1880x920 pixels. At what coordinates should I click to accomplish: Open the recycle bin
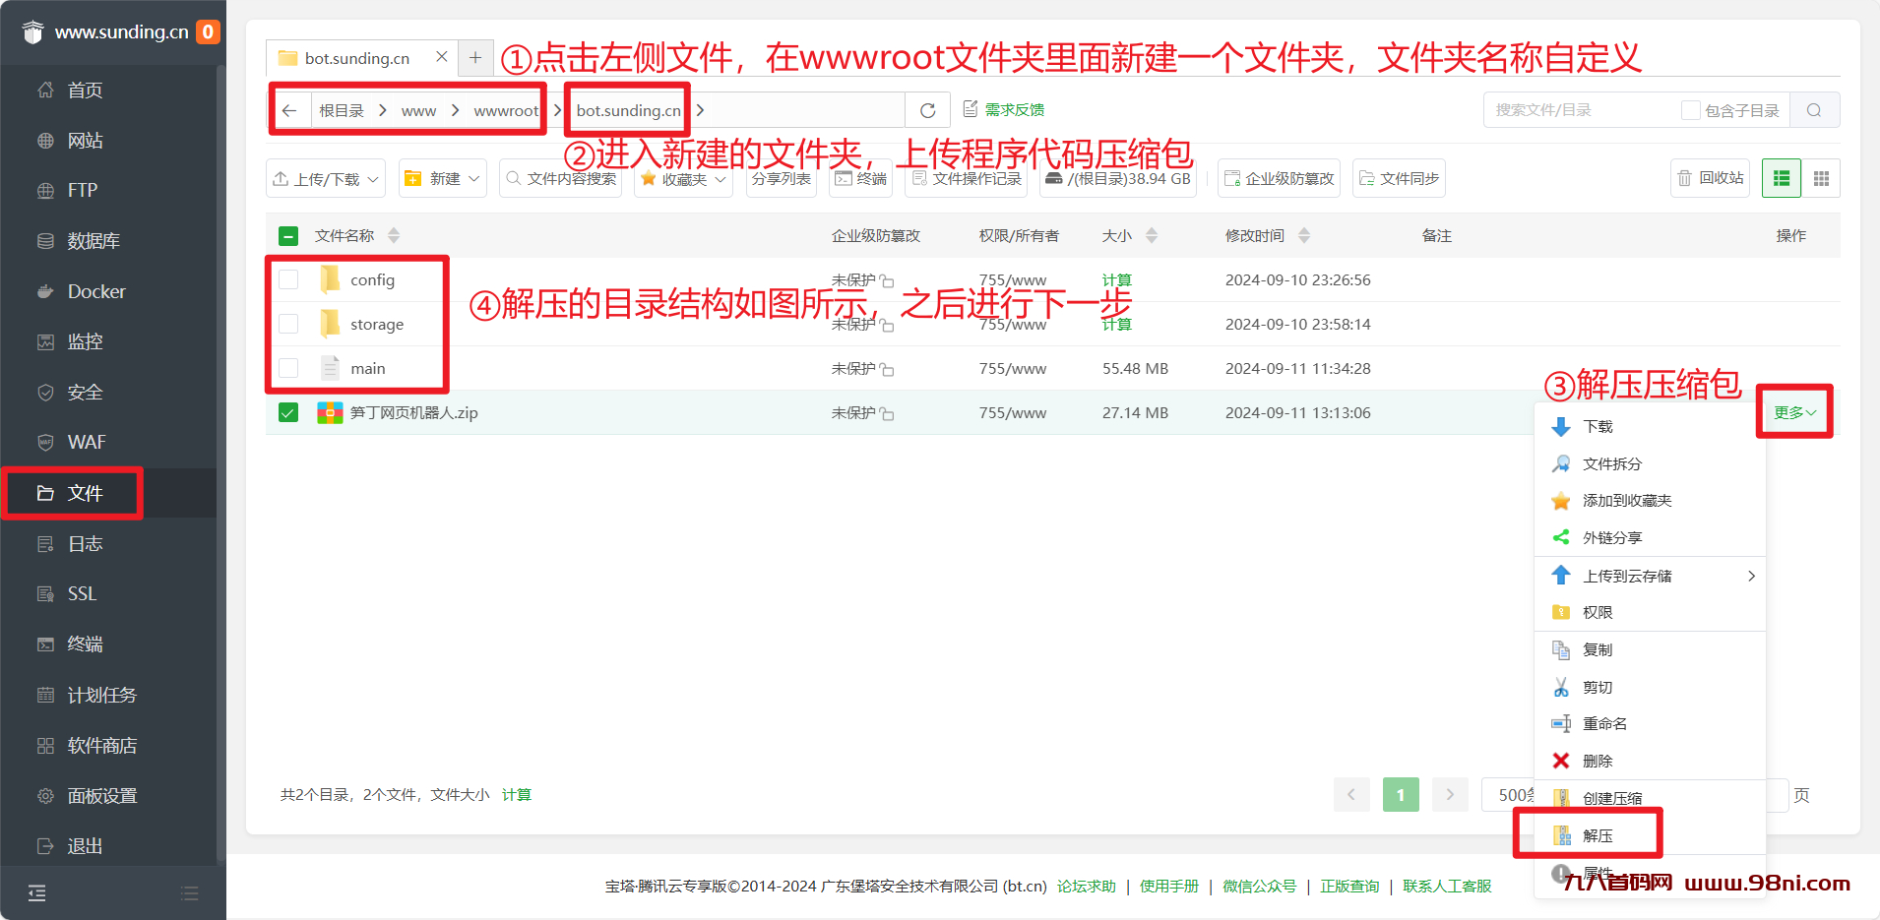[x=1711, y=178]
